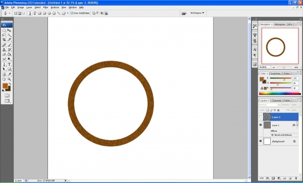
Task: Click the Add layer mask button
Action: 273,178
